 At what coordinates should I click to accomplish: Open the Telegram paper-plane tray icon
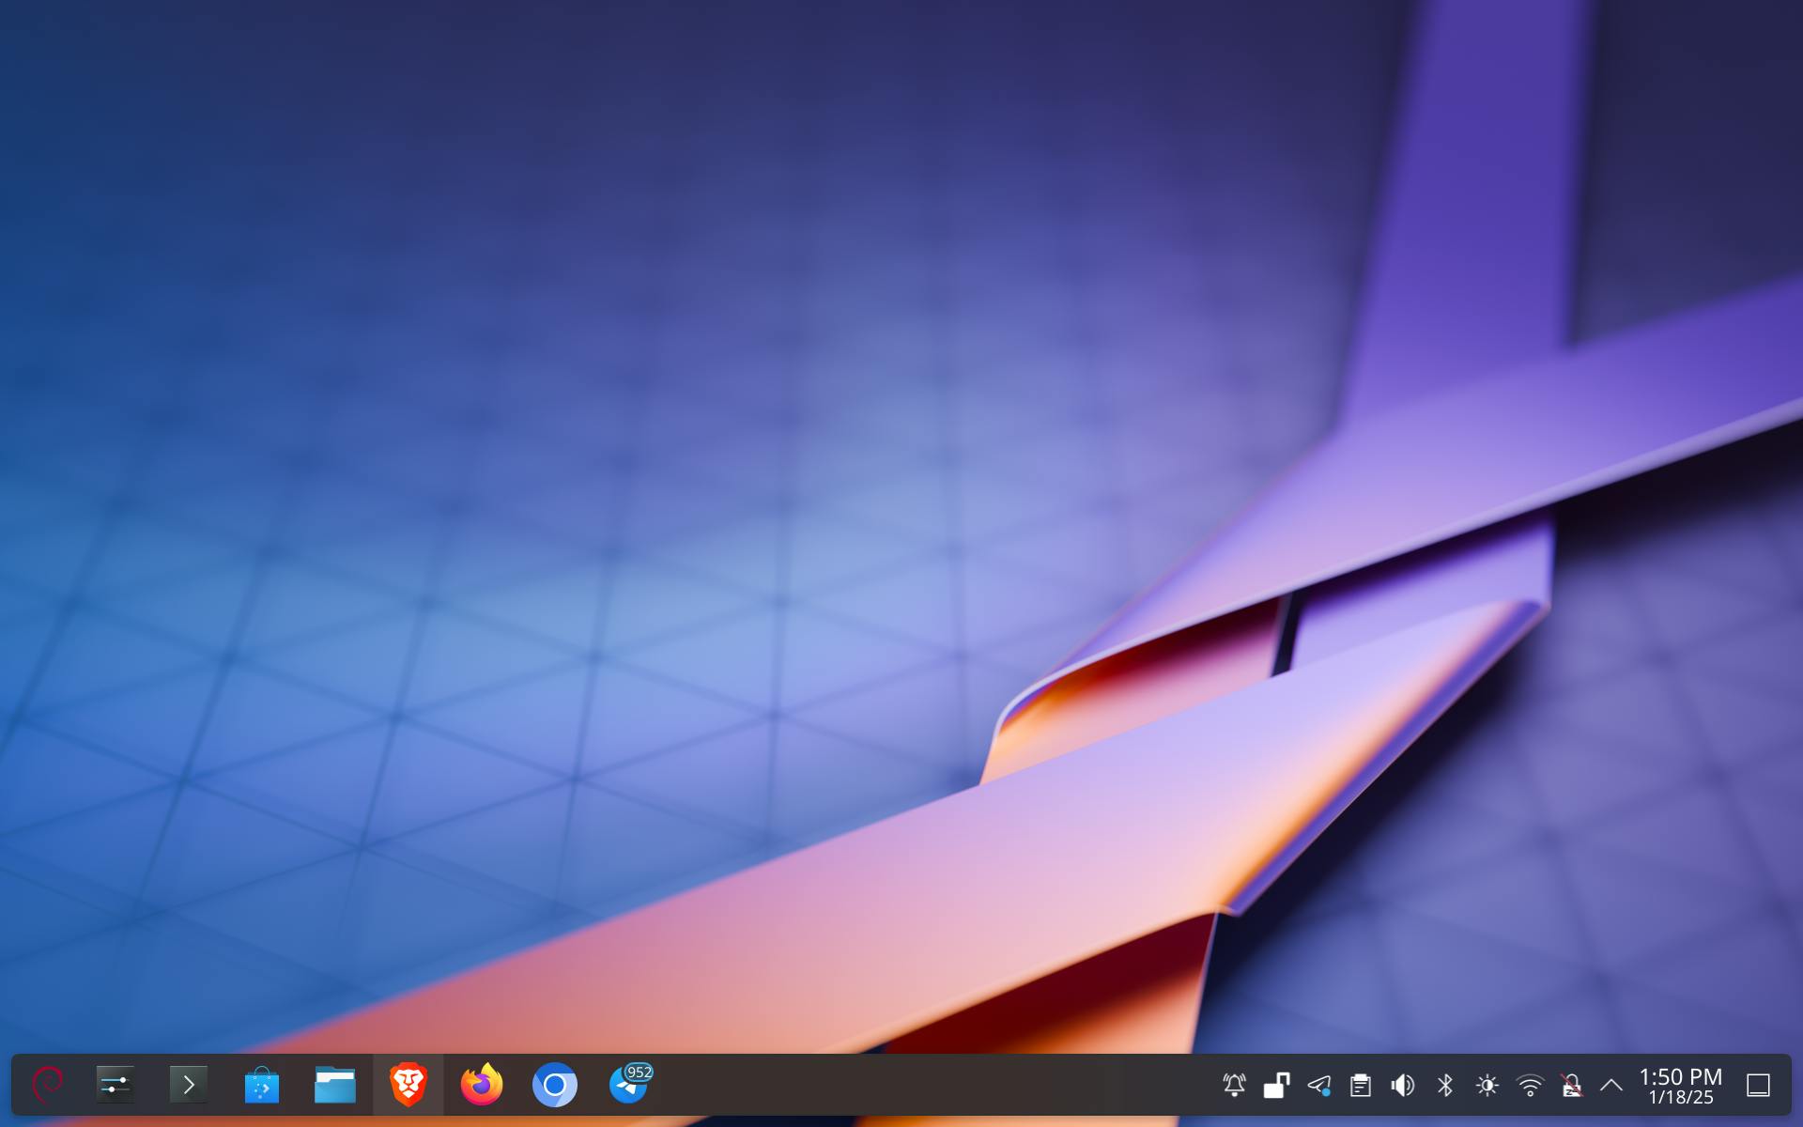1318,1086
